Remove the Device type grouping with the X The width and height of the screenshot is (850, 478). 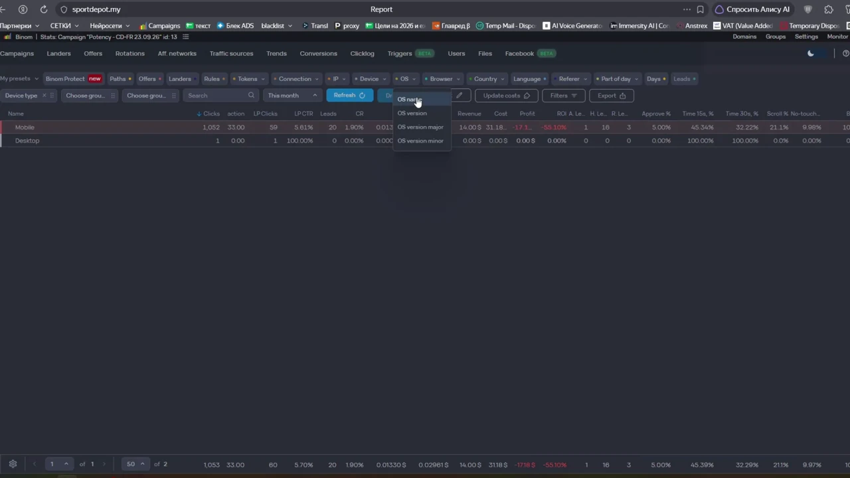point(44,96)
